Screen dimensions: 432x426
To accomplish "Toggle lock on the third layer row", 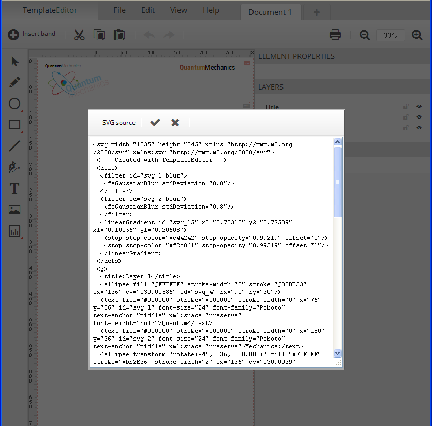I will (406, 128).
